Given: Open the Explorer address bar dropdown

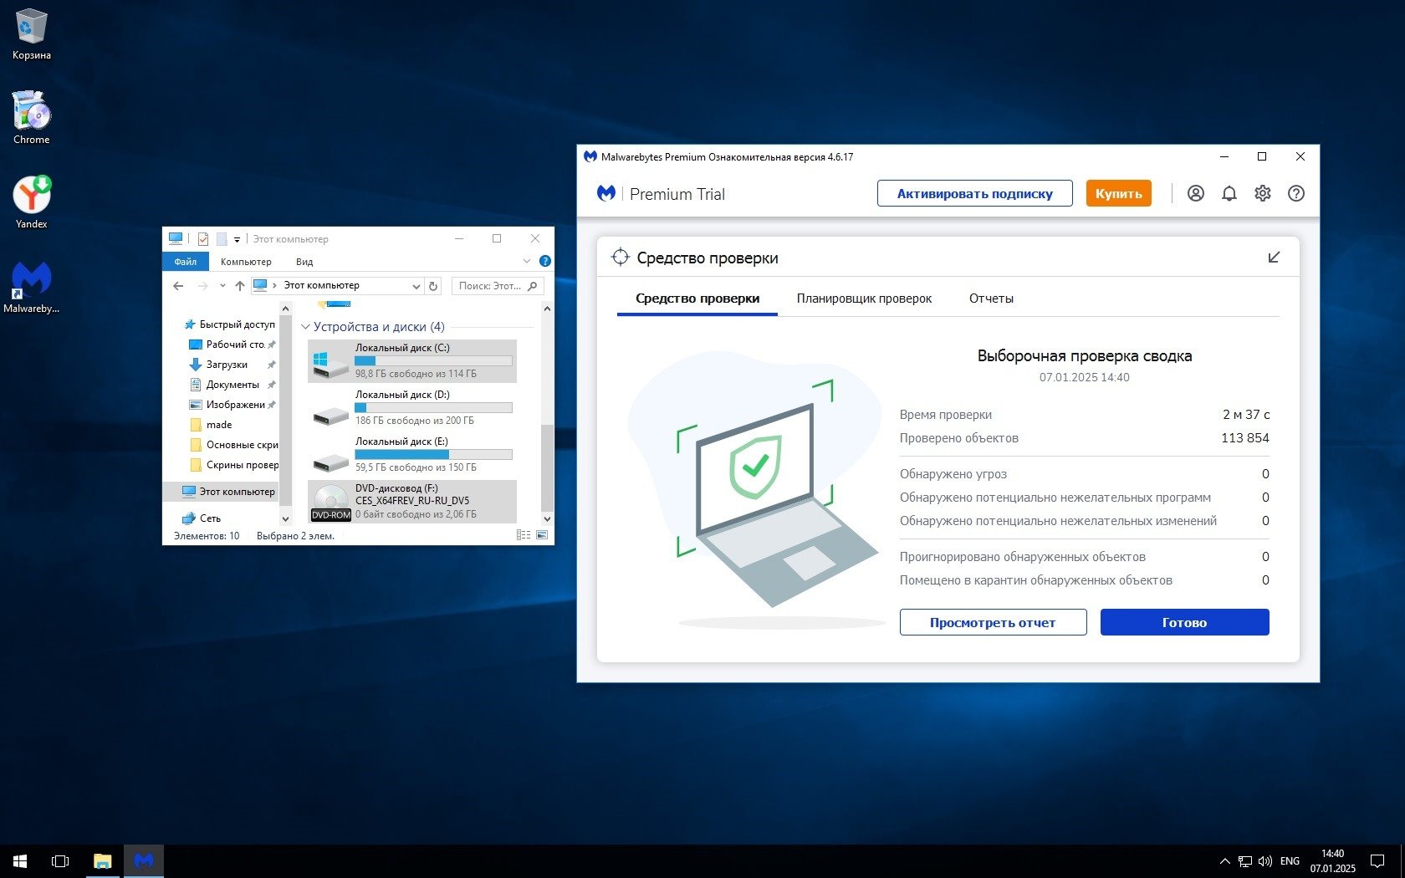Looking at the screenshot, I should tap(416, 286).
